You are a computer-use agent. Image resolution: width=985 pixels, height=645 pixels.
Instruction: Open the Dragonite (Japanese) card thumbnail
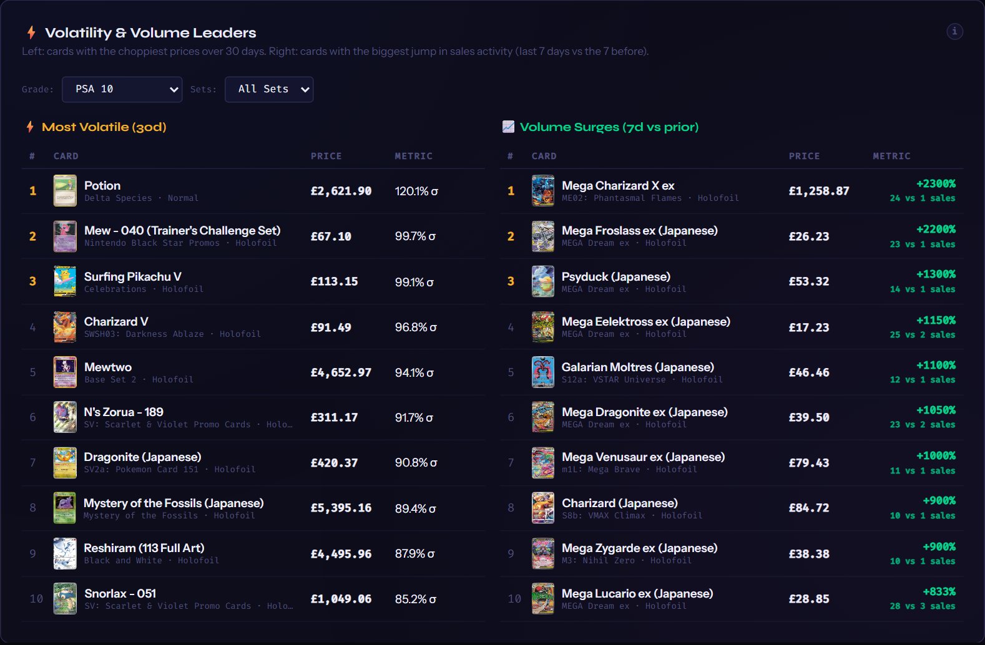(65, 463)
